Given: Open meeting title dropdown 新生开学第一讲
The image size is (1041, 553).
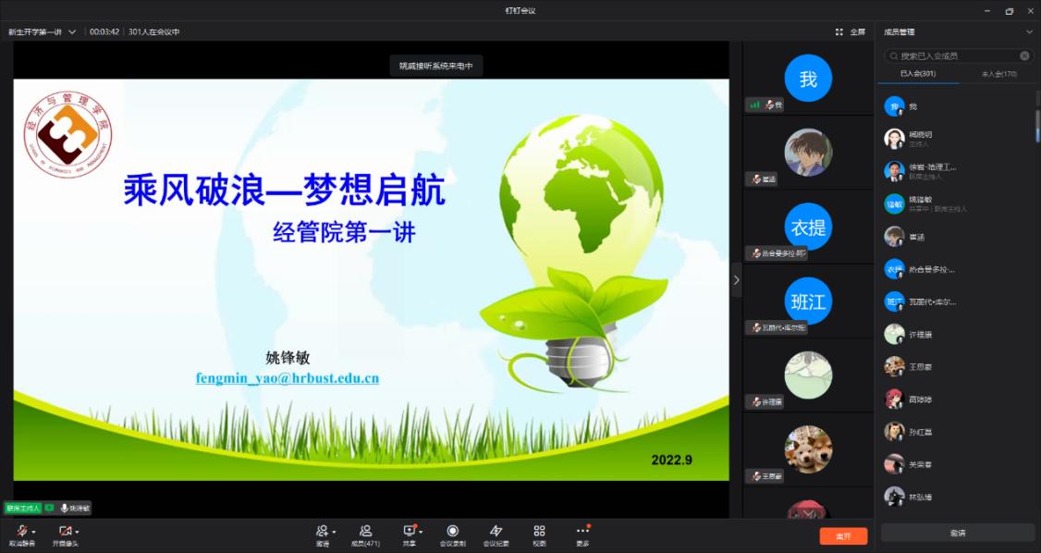Looking at the screenshot, I should point(72,31).
